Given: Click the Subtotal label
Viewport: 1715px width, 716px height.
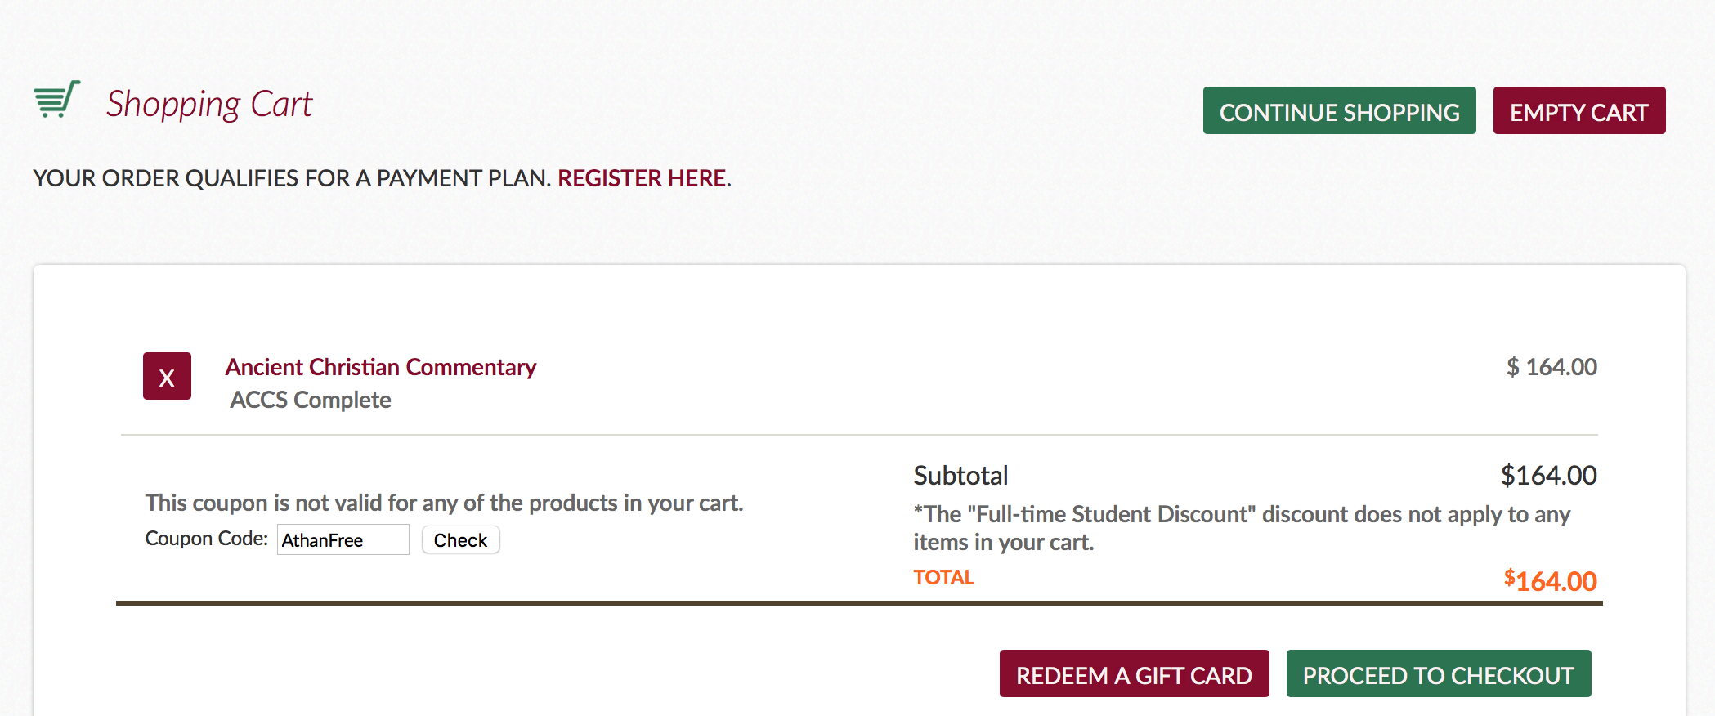Looking at the screenshot, I should (960, 475).
